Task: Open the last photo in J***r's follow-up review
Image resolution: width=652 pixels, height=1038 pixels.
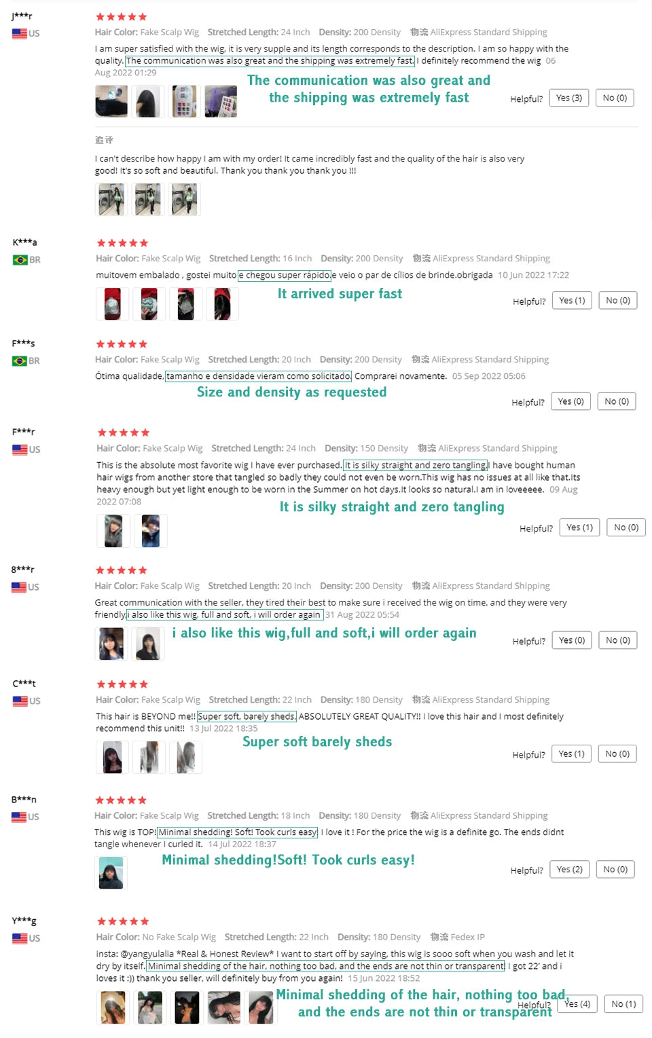Action: pyautogui.click(x=184, y=200)
